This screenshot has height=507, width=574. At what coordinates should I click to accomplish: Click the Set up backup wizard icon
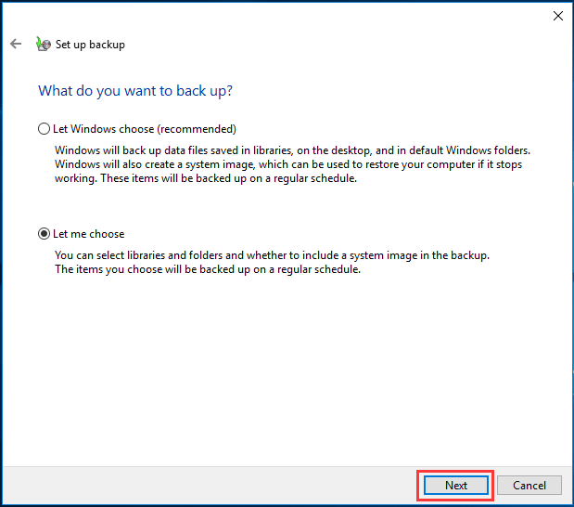(44, 44)
